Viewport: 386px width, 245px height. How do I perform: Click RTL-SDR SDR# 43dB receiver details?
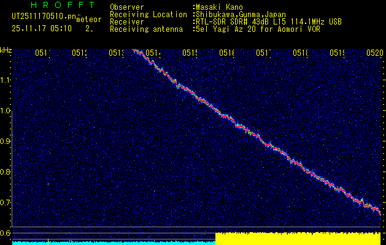click(269, 22)
